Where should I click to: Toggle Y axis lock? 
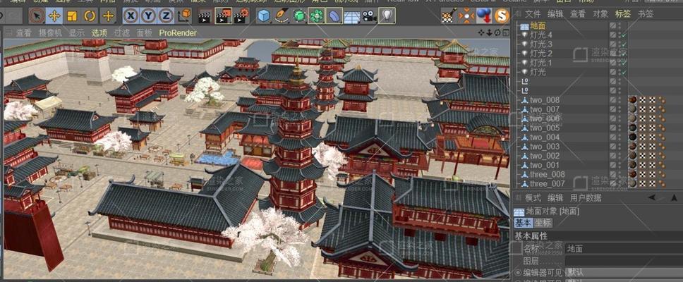click(x=149, y=16)
